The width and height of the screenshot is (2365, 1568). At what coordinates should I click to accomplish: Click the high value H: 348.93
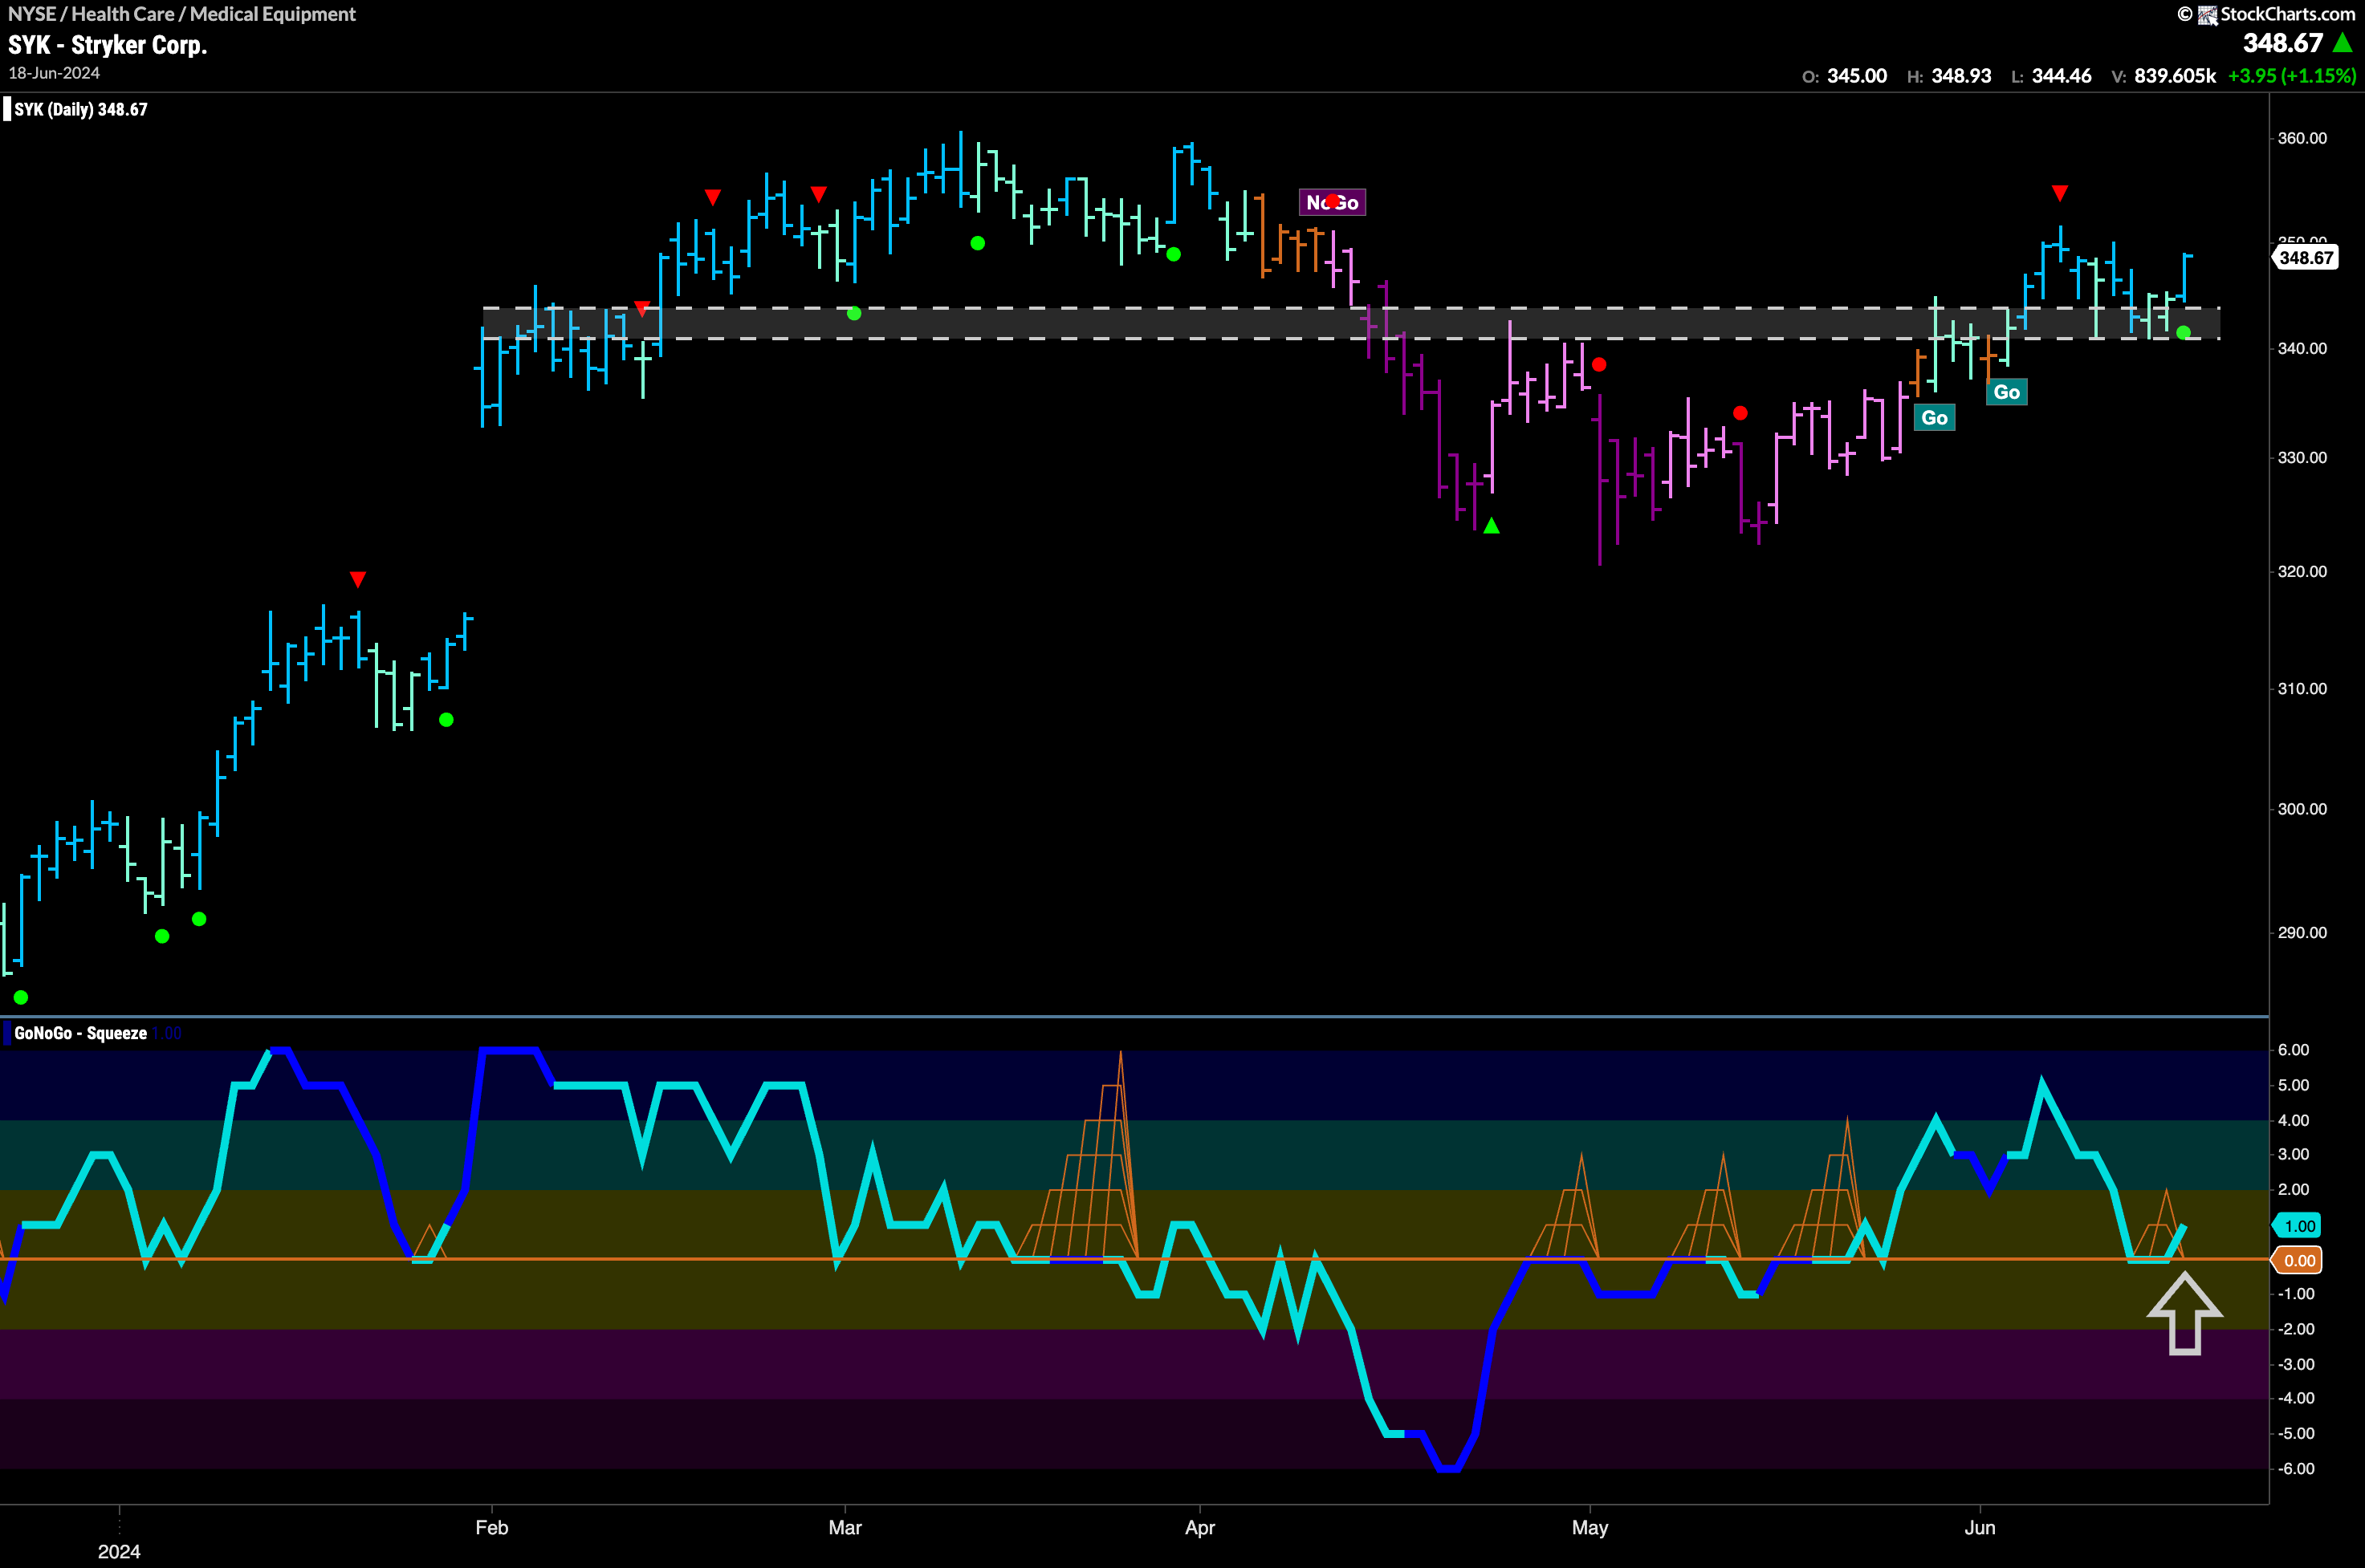[x=1949, y=76]
